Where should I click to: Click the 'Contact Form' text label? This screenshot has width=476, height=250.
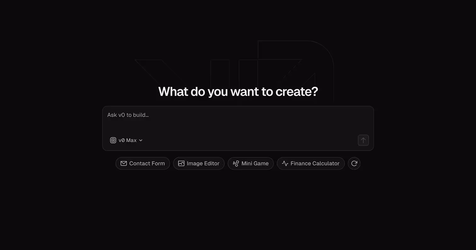(147, 163)
